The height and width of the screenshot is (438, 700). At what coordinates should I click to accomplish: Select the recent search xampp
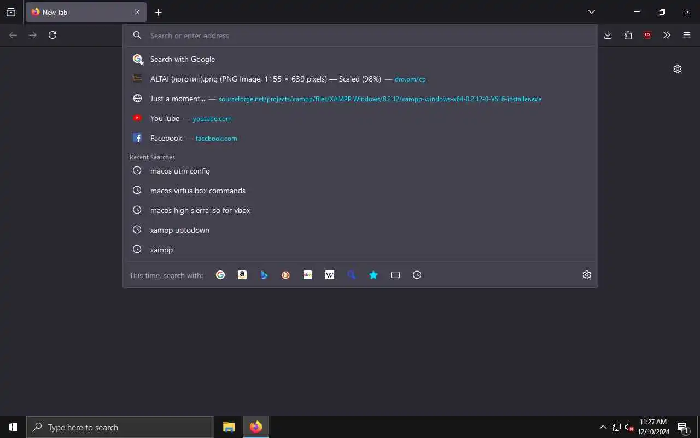tap(360, 250)
